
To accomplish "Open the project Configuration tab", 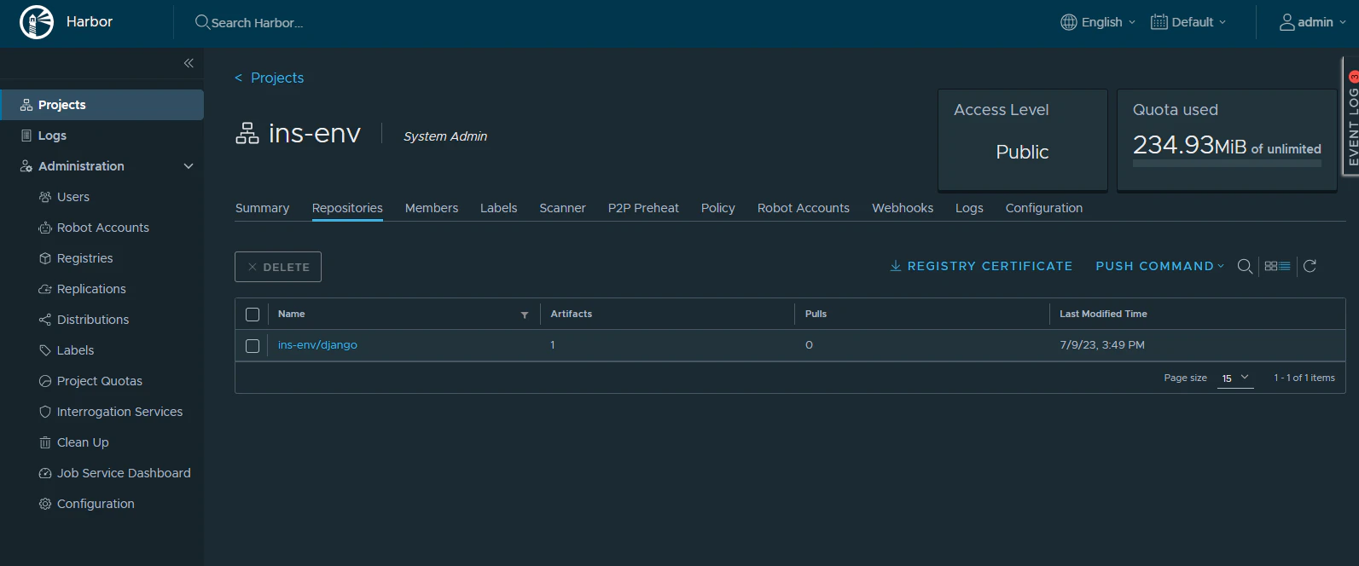I will pos(1044,208).
